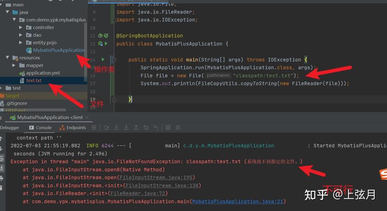Switch to the Endpoints tab
This screenshot has width=387, height=211.
pyautogui.click(x=73, y=127)
